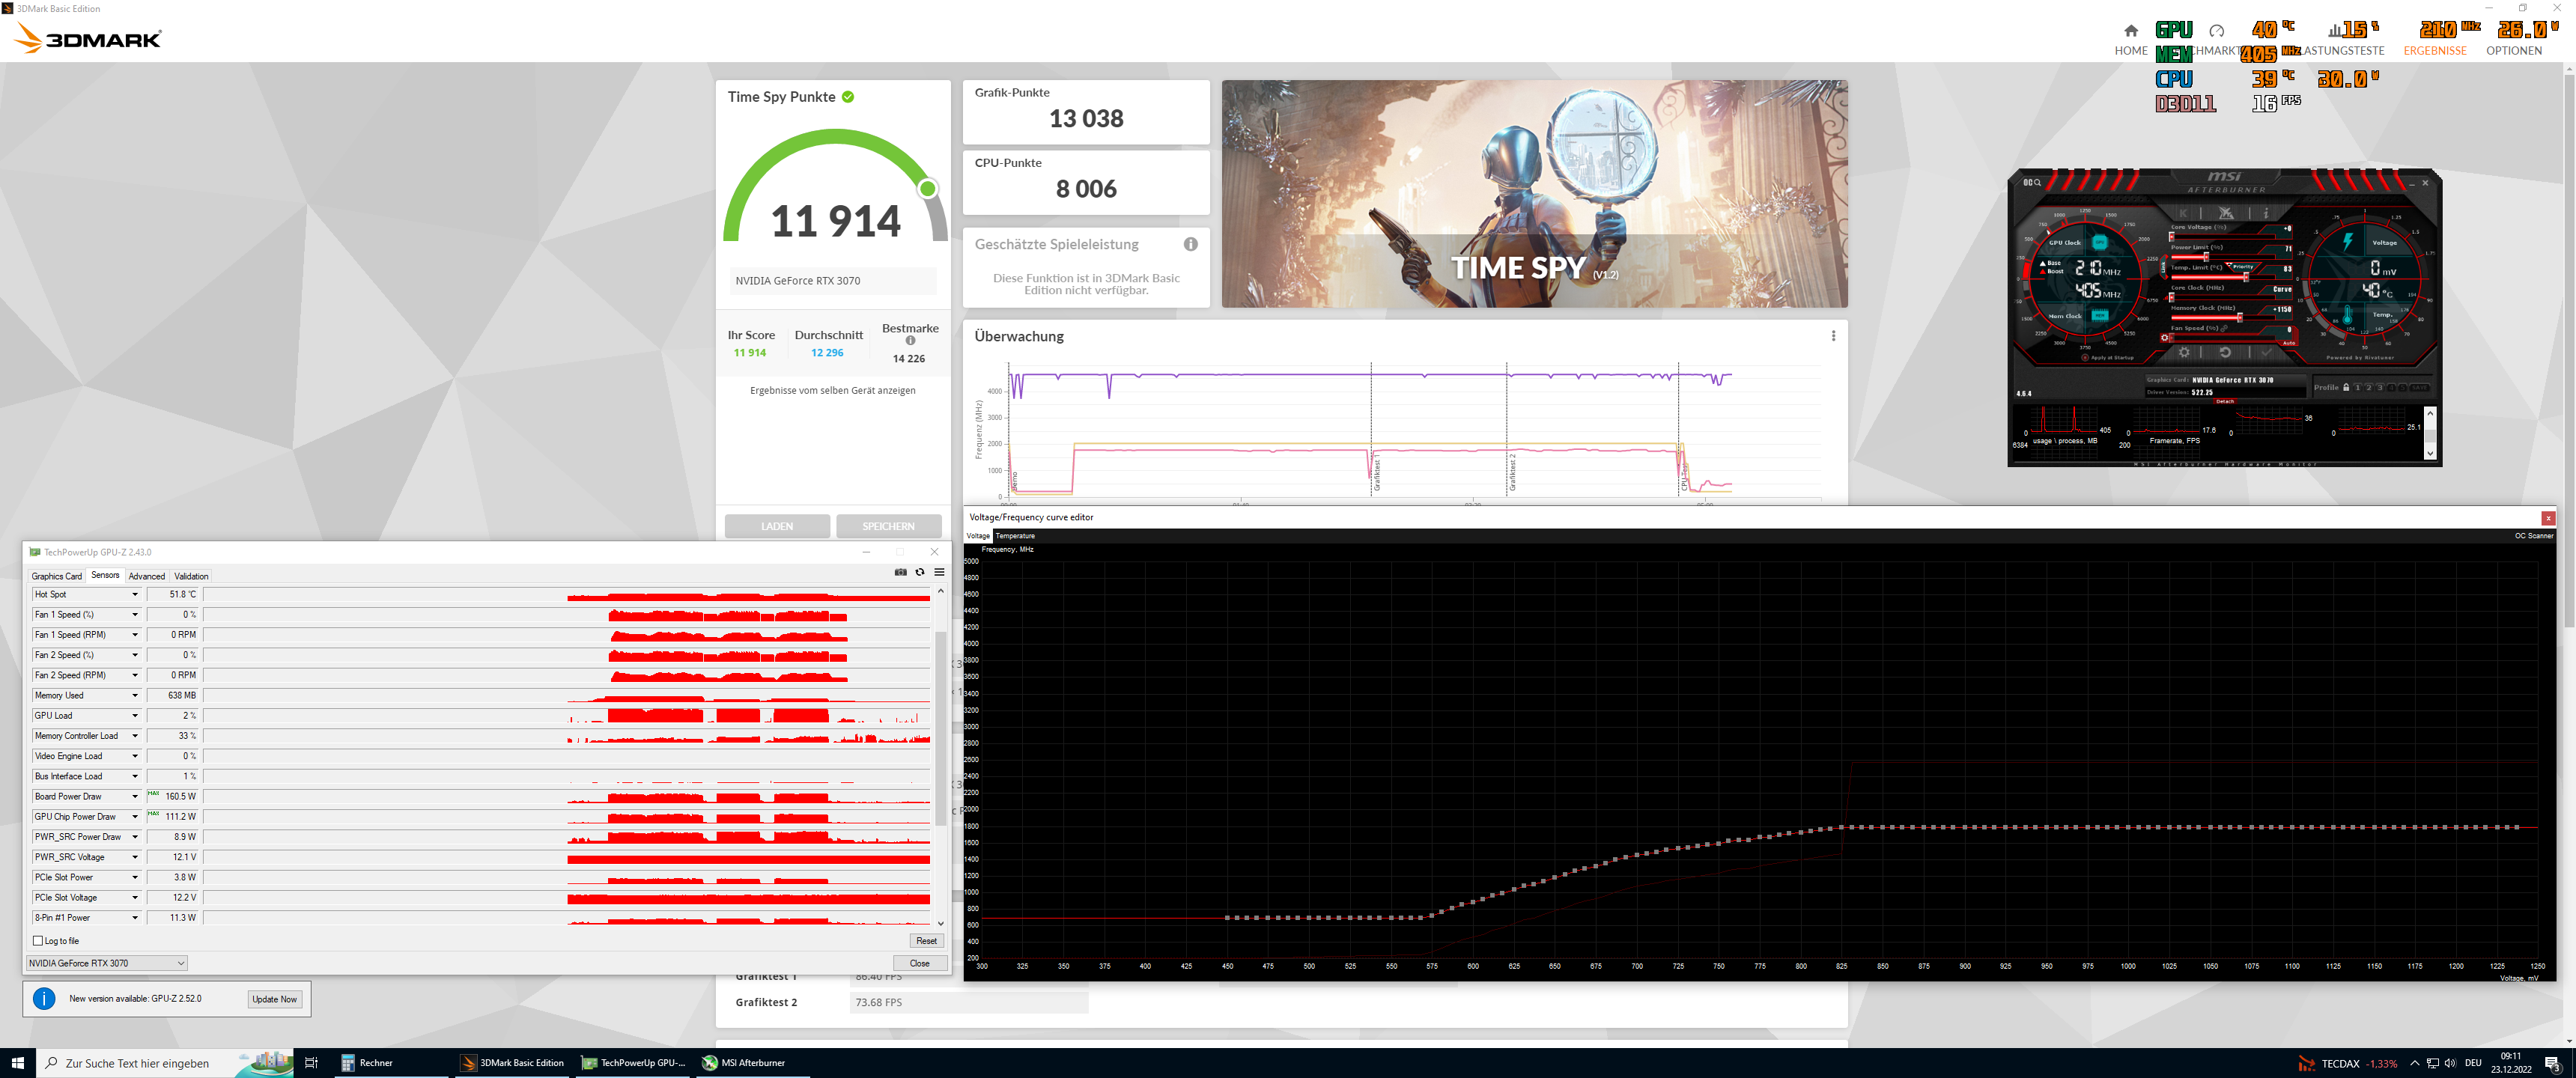
Task: Click Ergebnisse vom selben Gerät anzeigen link
Action: pos(832,391)
